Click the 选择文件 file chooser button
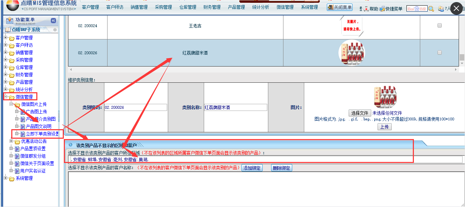The width and height of the screenshot is (465, 207). [x=360, y=113]
